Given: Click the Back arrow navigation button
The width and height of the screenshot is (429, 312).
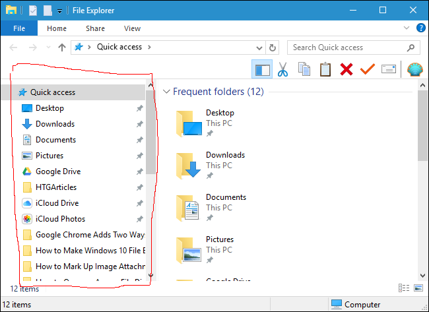Looking at the screenshot, I should click(13, 47).
